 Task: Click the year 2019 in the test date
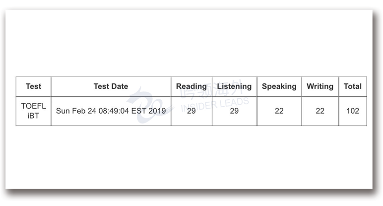157,111
